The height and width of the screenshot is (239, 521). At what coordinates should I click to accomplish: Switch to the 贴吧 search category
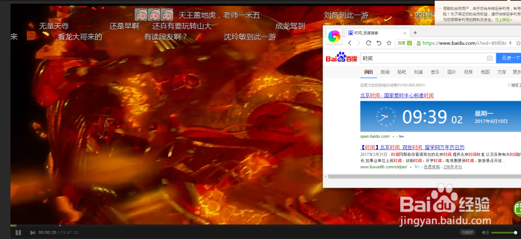point(401,72)
